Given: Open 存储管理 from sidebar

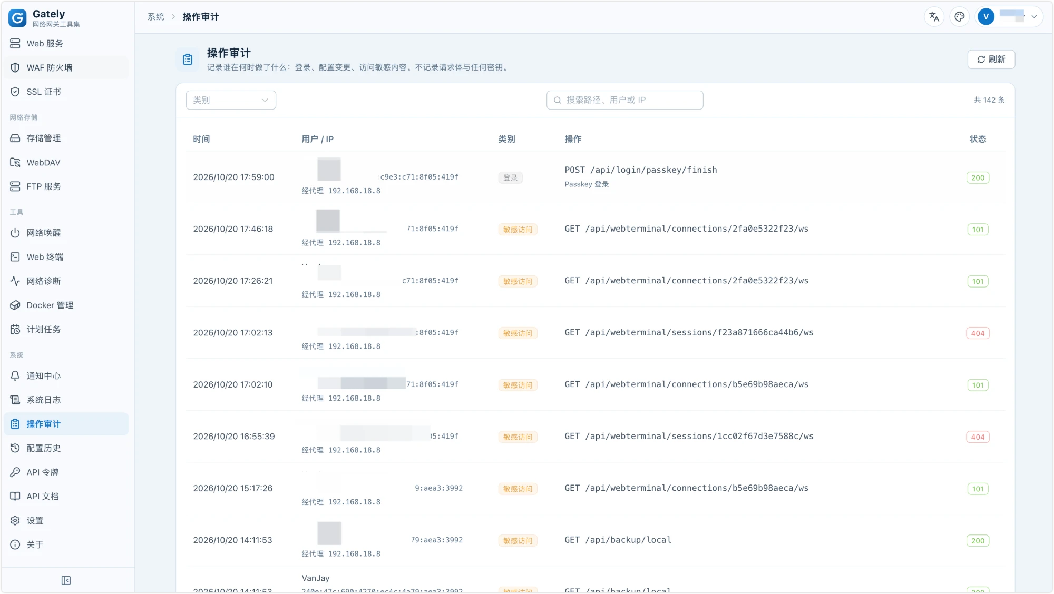Looking at the screenshot, I should [66, 138].
